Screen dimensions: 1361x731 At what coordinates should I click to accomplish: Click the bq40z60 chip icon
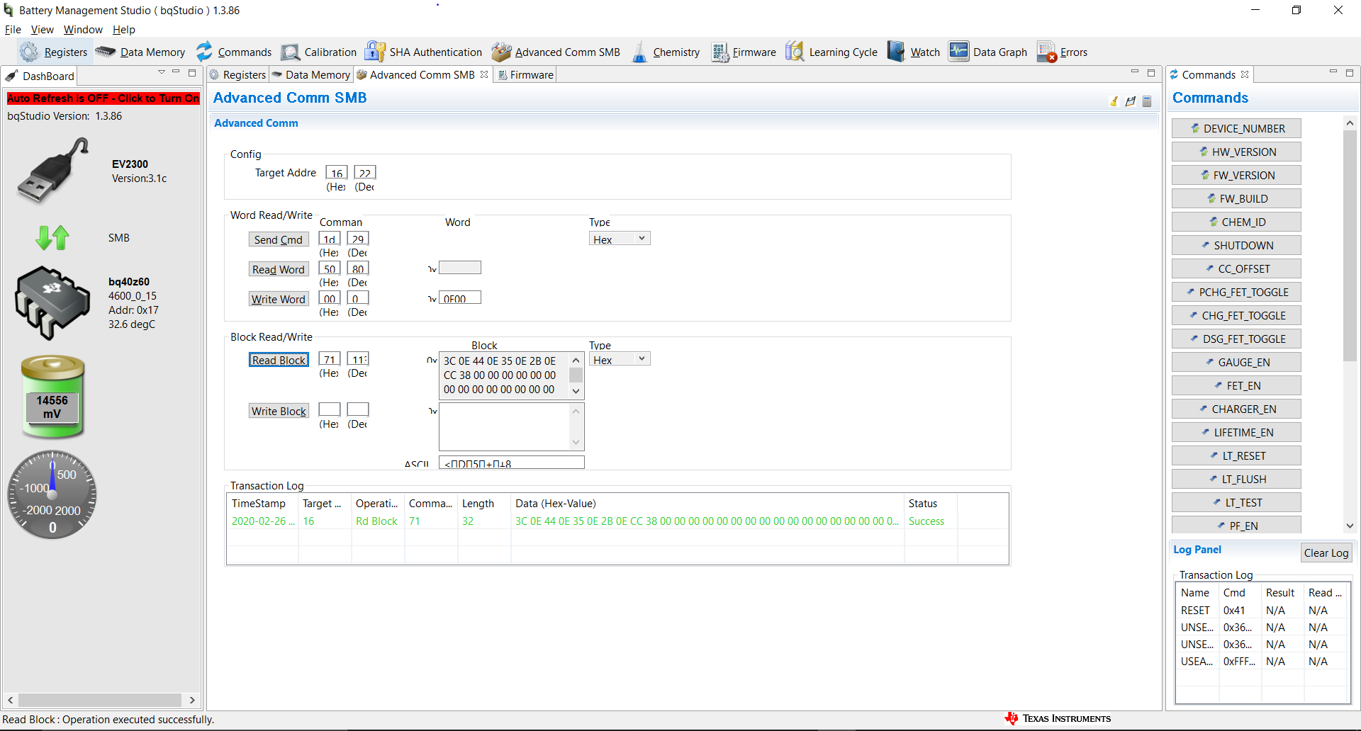coord(52,302)
